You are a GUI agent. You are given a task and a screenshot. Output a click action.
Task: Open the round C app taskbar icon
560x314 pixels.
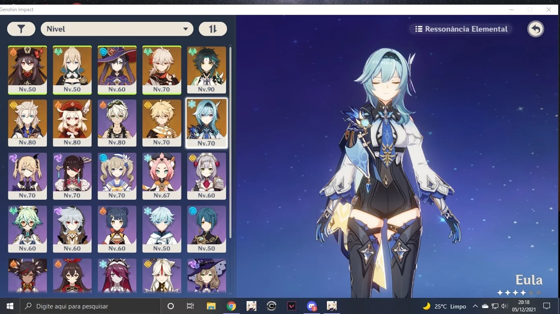point(271,306)
